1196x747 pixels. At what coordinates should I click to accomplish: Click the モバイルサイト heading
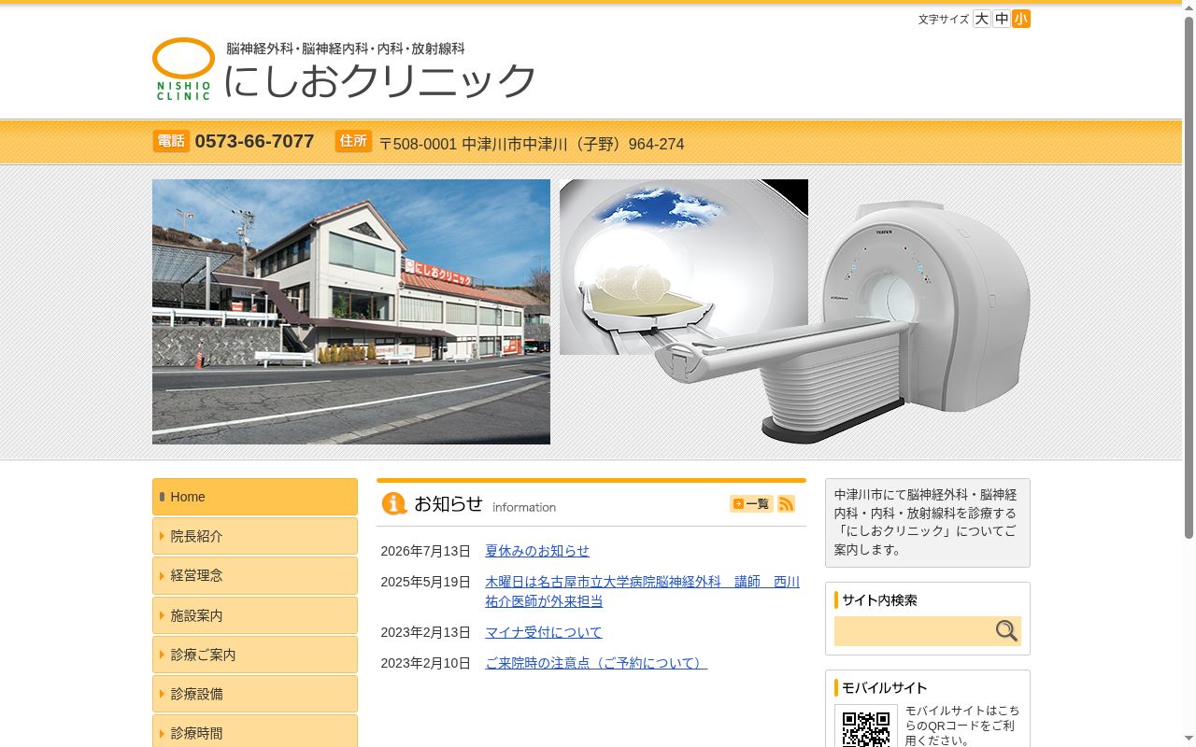point(884,687)
